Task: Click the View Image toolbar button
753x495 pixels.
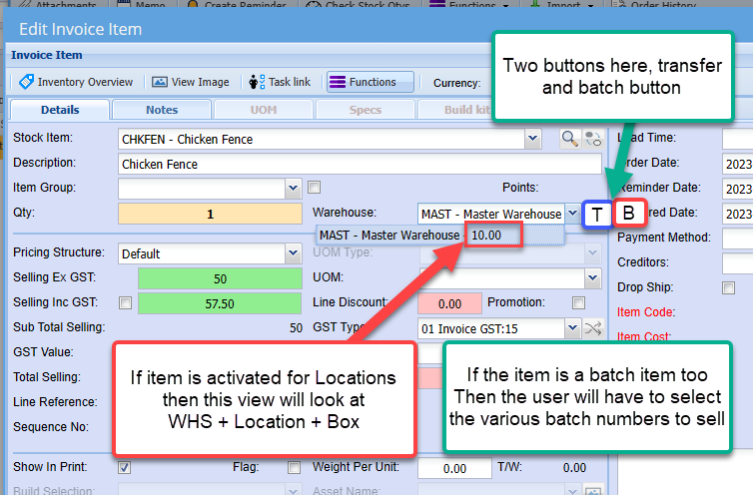Action: coord(191,82)
